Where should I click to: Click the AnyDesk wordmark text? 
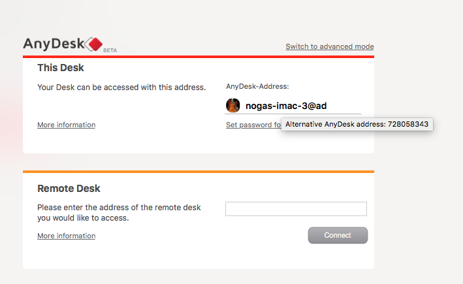pyautogui.click(x=54, y=44)
